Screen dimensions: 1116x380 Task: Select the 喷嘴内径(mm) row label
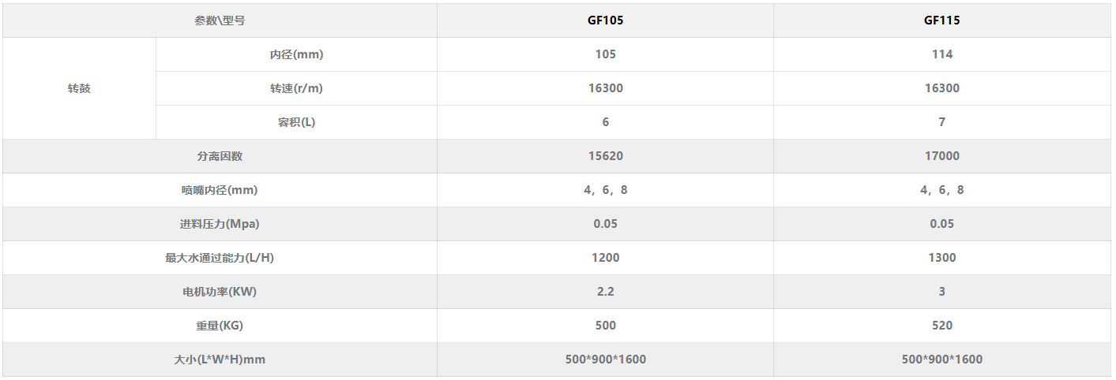(220, 190)
